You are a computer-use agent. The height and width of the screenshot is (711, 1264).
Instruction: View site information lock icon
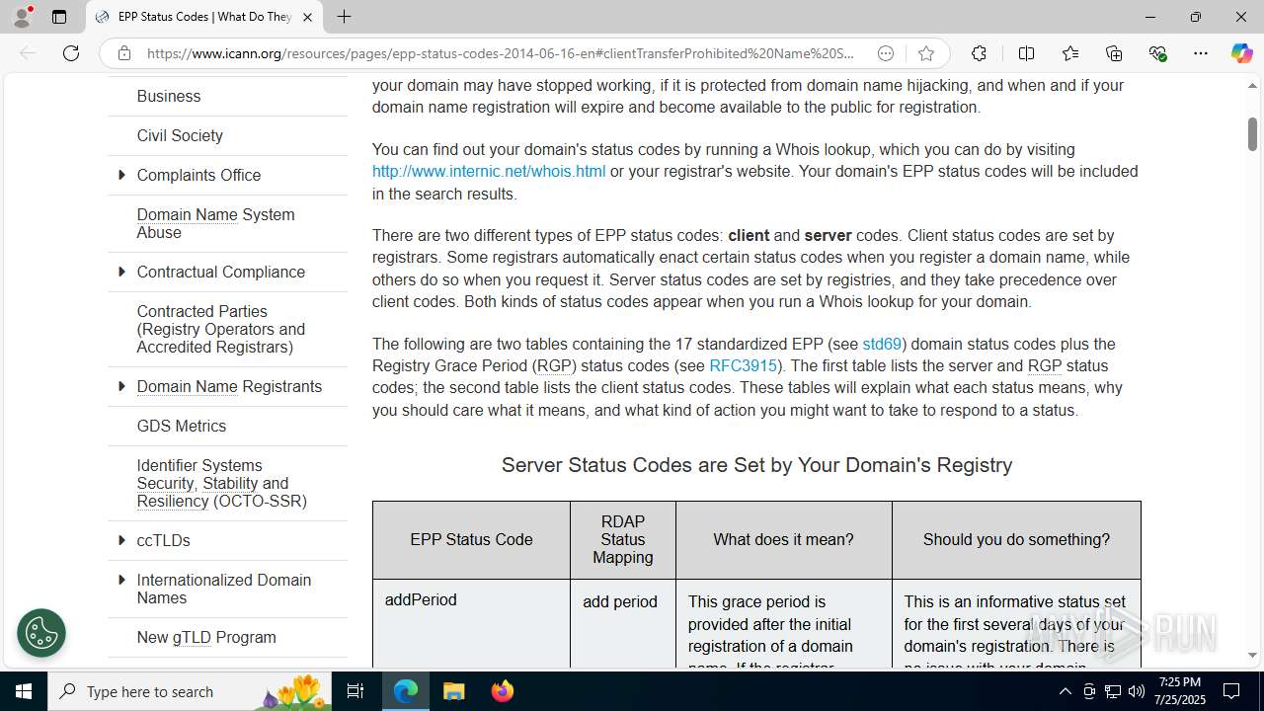123,53
